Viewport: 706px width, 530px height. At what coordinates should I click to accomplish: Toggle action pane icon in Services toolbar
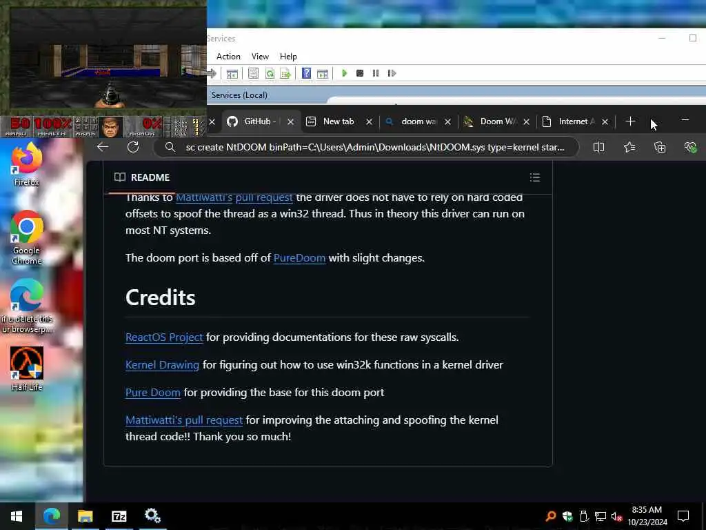(323, 74)
